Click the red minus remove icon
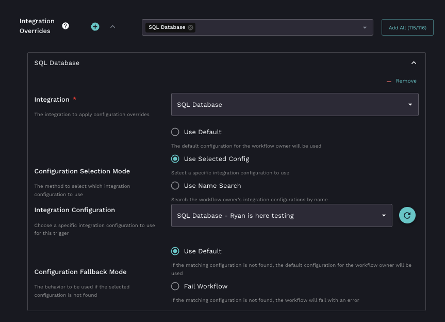The height and width of the screenshot is (322, 445). click(389, 81)
